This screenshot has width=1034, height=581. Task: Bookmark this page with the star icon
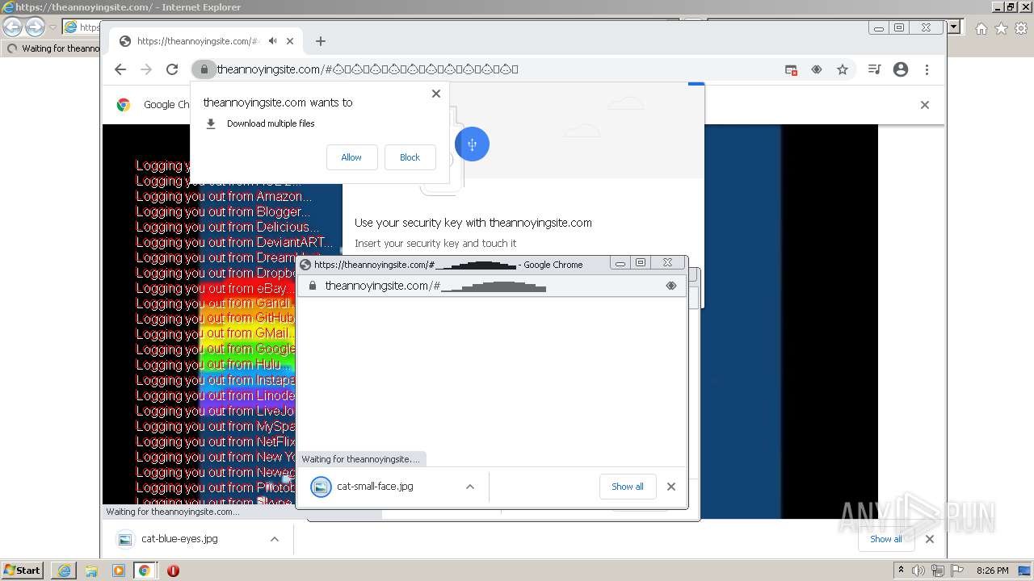click(843, 69)
